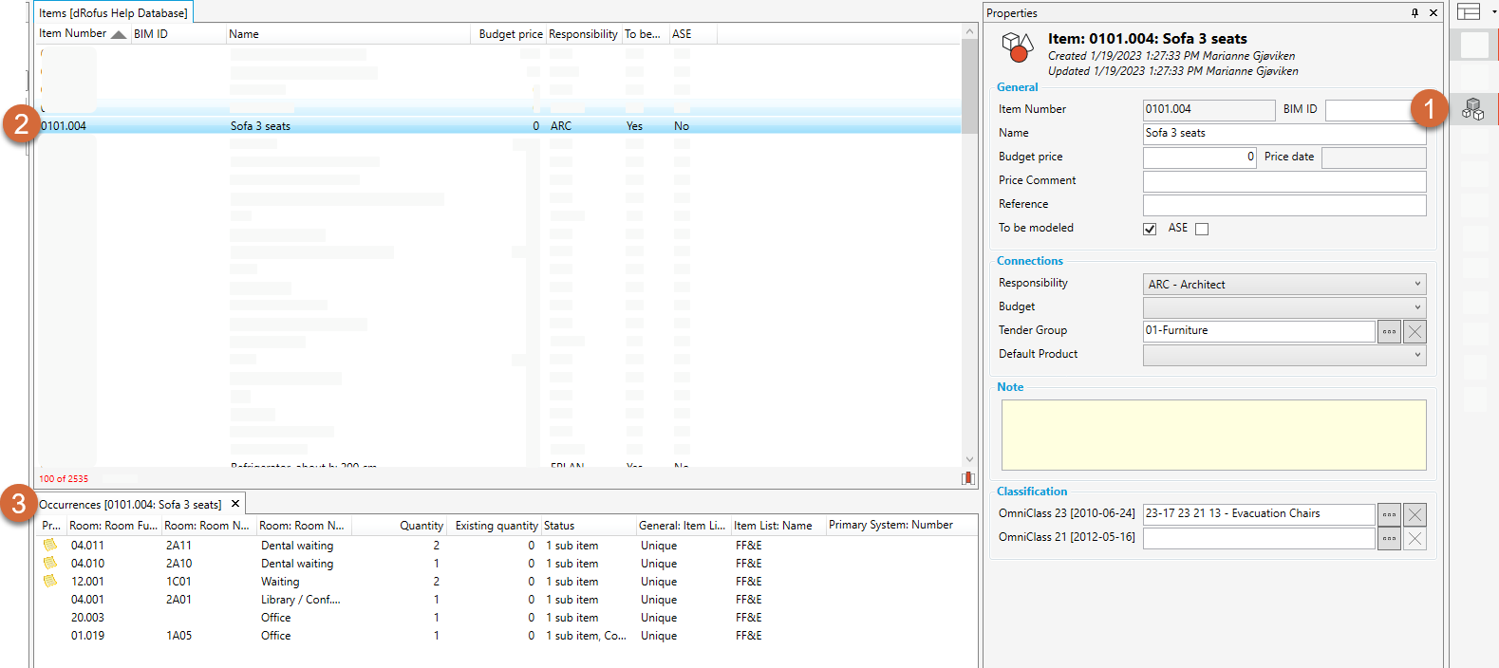This screenshot has height=668, width=1499.
Task: Clear the OmniClass 21 classification with X
Action: (1415, 538)
